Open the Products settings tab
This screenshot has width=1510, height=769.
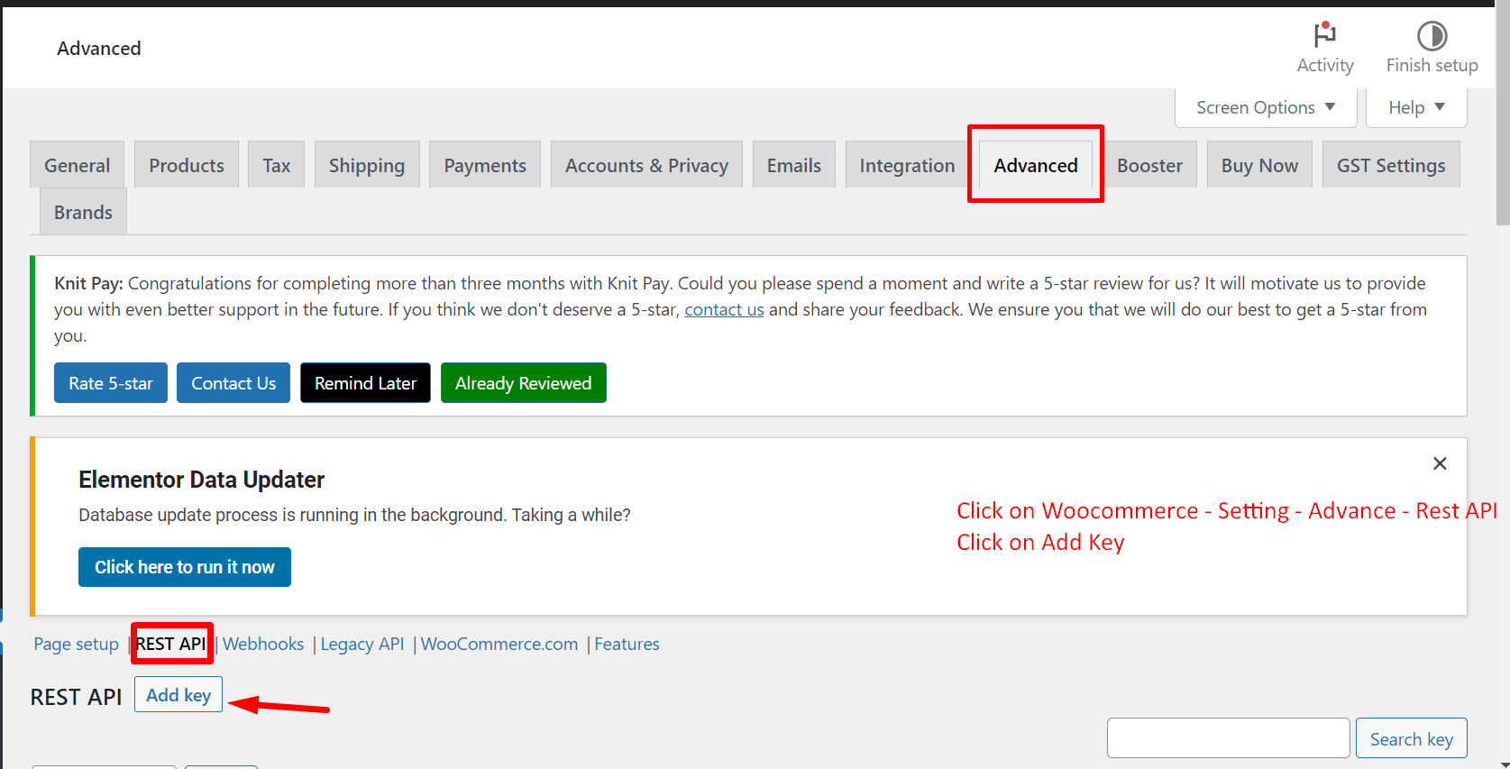(x=187, y=166)
